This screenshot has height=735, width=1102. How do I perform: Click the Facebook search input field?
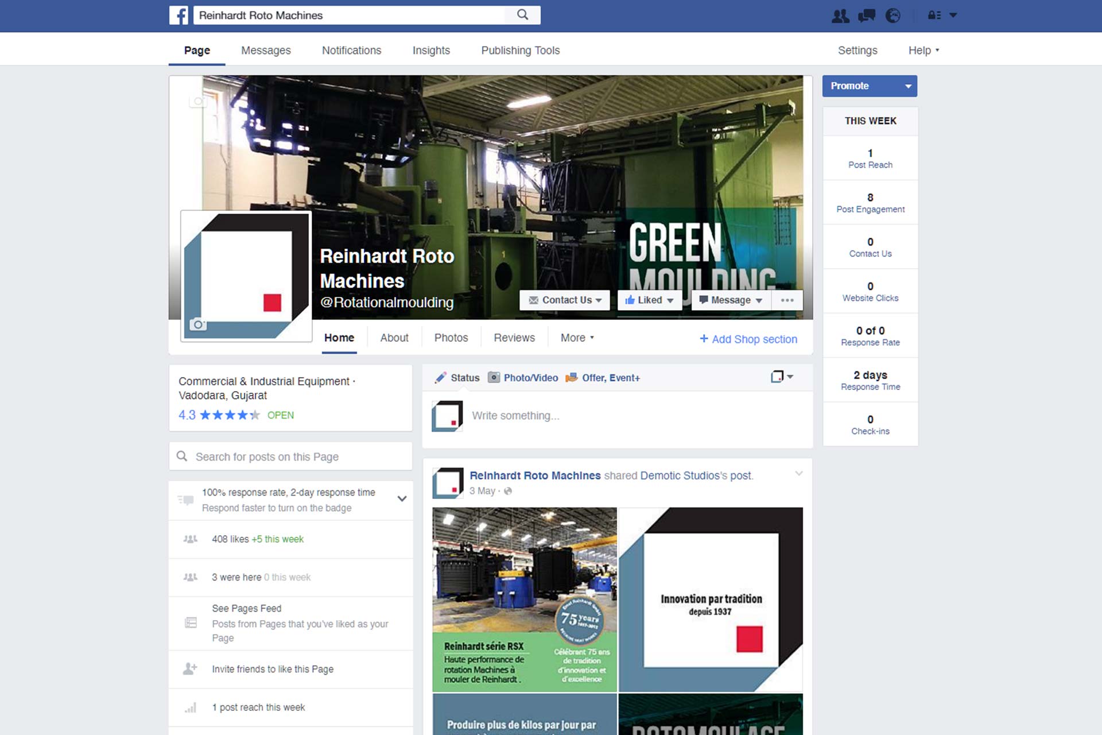click(349, 16)
